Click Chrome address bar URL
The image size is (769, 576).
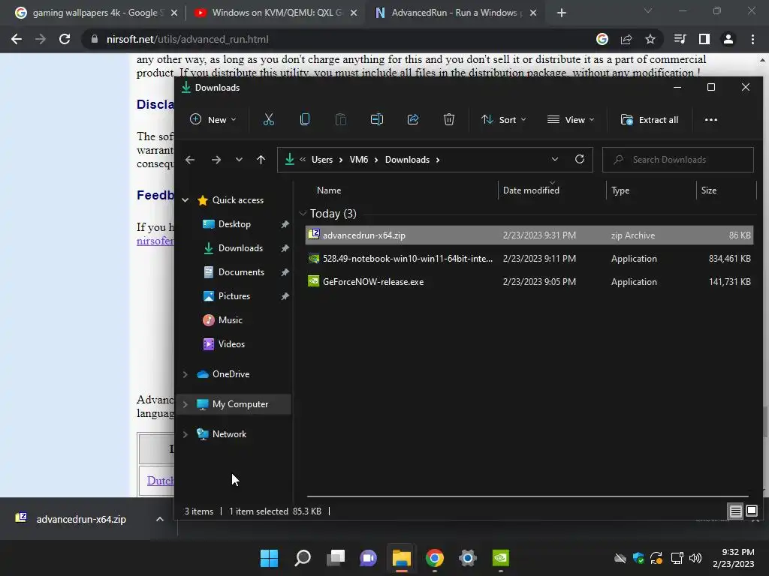(x=187, y=39)
